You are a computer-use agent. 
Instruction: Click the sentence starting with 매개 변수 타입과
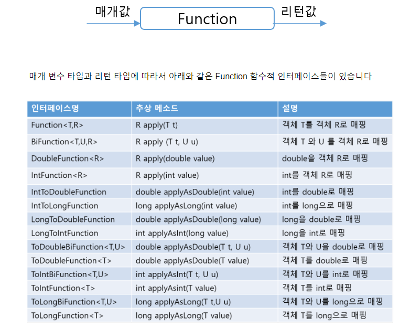tap(201, 76)
